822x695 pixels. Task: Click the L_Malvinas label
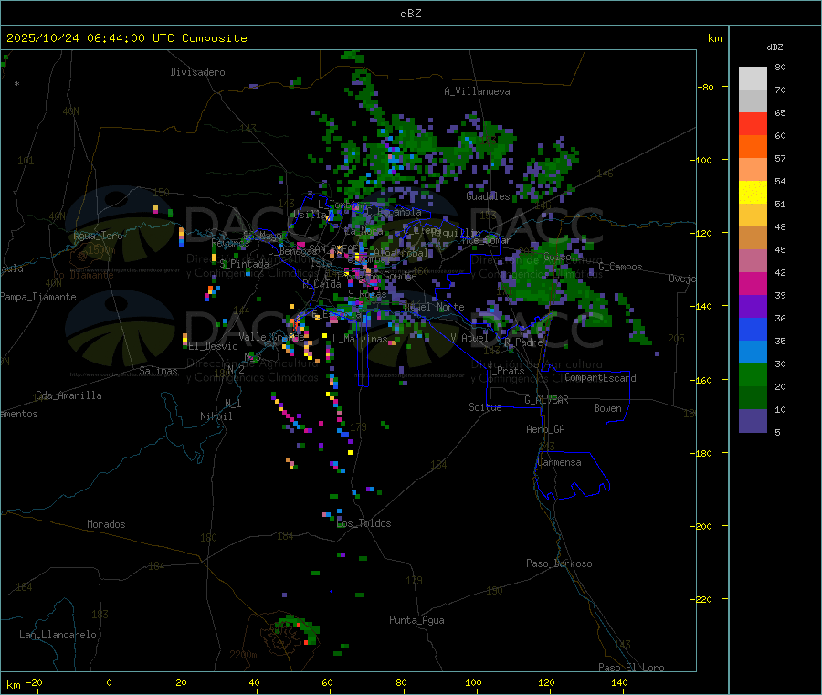[360, 339]
